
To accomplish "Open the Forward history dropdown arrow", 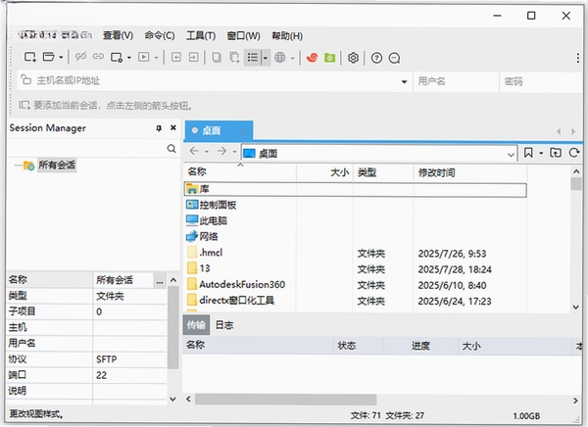I will [x=235, y=152].
